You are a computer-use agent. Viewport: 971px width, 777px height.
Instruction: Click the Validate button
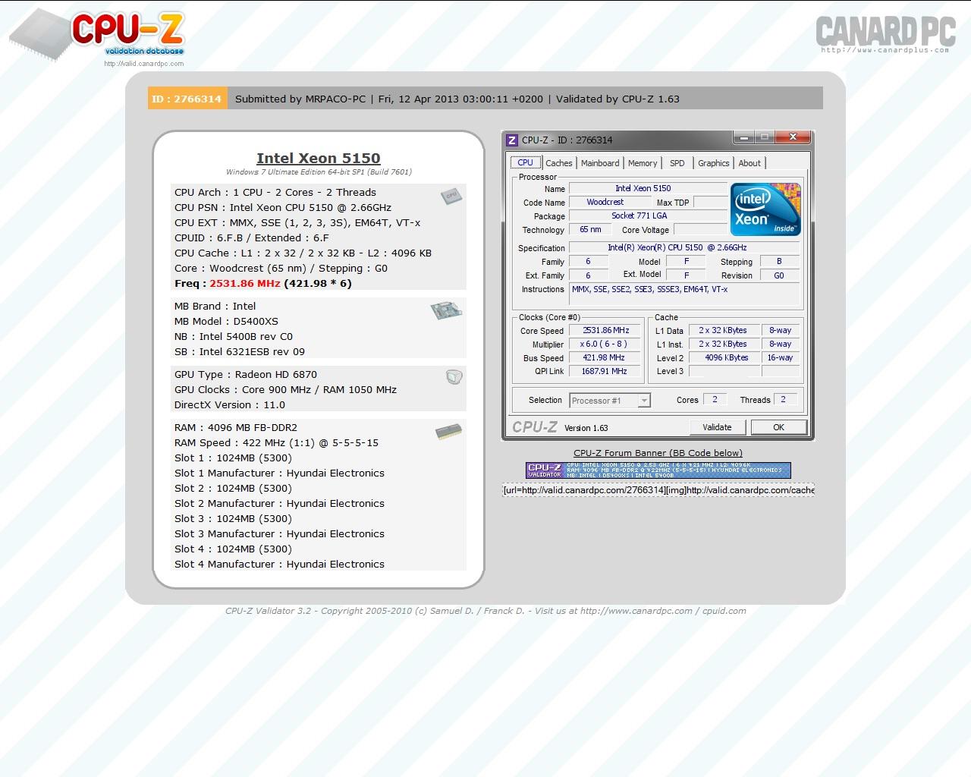pyautogui.click(x=717, y=427)
